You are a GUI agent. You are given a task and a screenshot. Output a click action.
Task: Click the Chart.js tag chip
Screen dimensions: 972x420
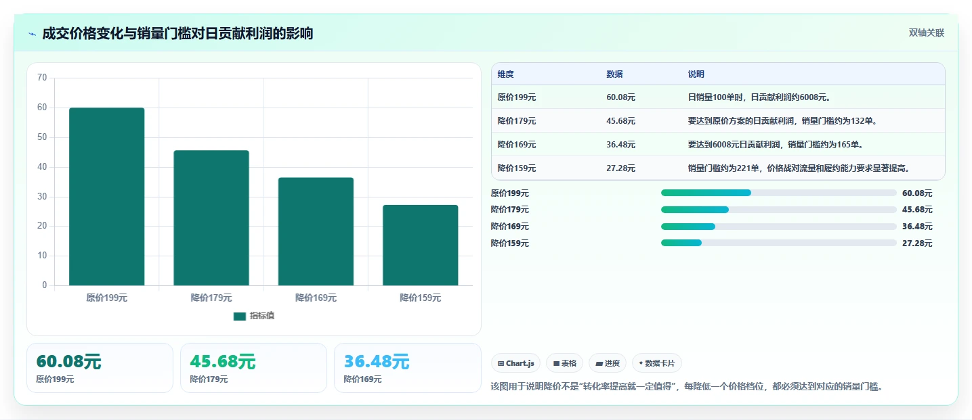[515, 363]
